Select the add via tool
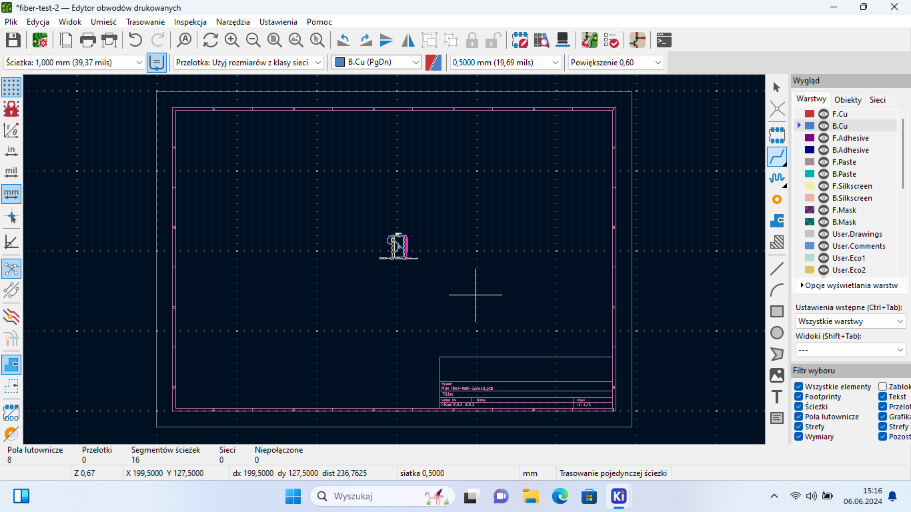 [x=777, y=199]
